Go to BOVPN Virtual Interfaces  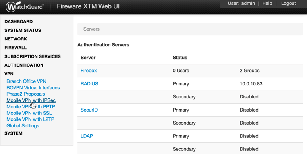(33, 88)
